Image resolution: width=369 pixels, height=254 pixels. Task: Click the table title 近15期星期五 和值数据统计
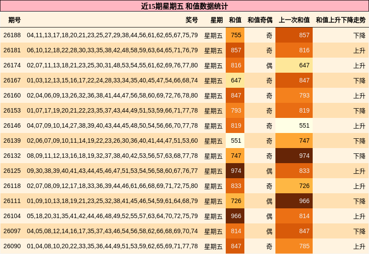point(184,6)
